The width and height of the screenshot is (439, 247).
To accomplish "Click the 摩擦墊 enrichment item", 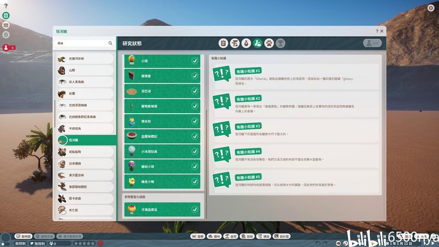I will [162, 76].
